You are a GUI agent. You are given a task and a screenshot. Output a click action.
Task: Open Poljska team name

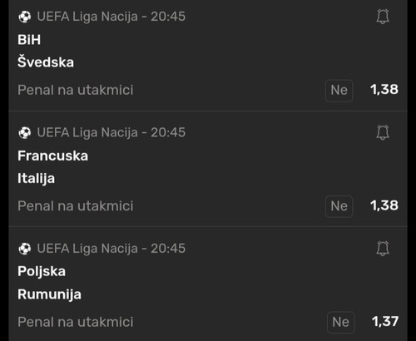pyautogui.click(x=42, y=271)
